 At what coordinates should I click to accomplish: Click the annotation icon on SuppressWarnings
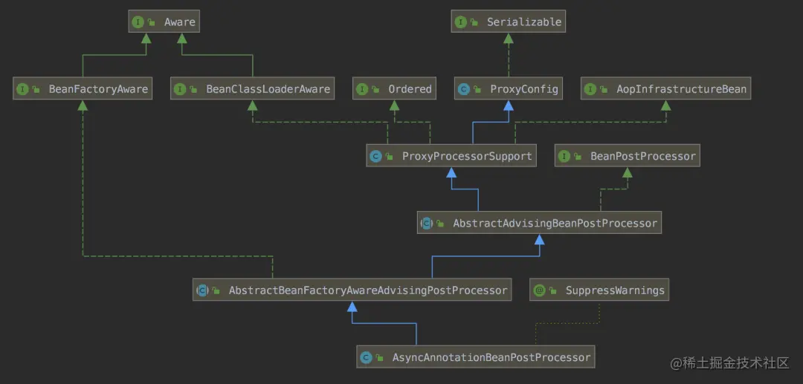click(539, 290)
